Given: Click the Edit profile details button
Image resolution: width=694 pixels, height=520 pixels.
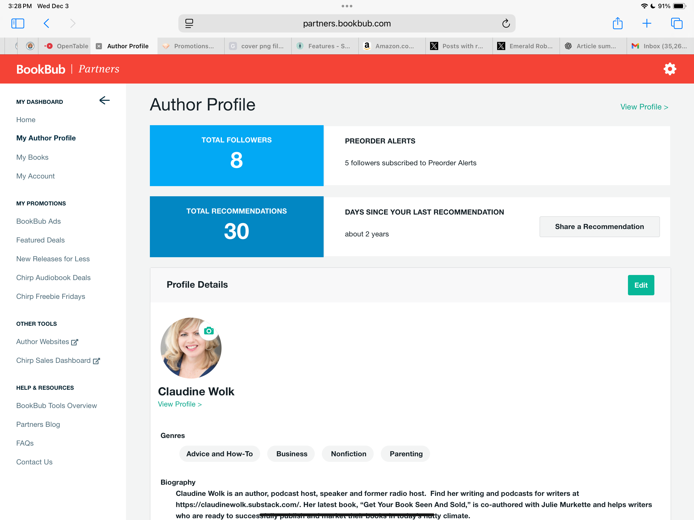Looking at the screenshot, I should (641, 285).
